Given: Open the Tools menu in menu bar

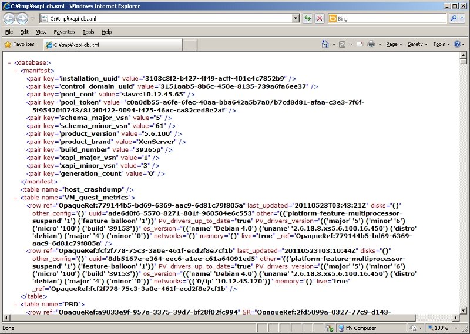Looking at the screenshot, I should [88, 32].
